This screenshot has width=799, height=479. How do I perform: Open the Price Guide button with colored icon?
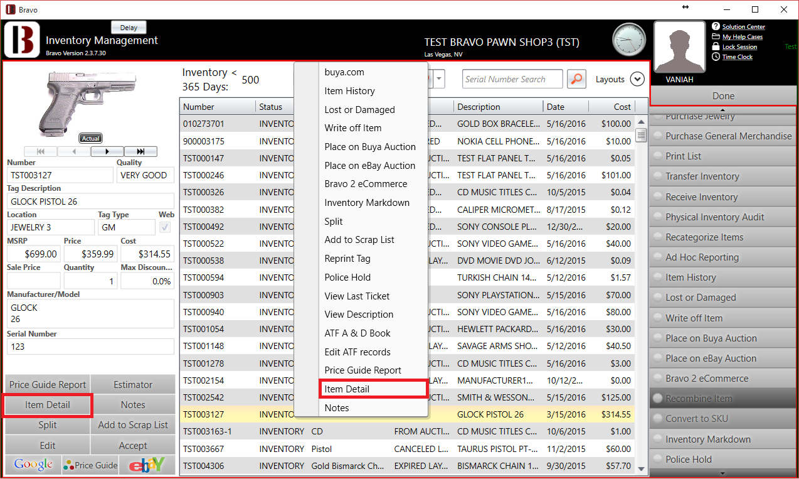click(x=90, y=465)
